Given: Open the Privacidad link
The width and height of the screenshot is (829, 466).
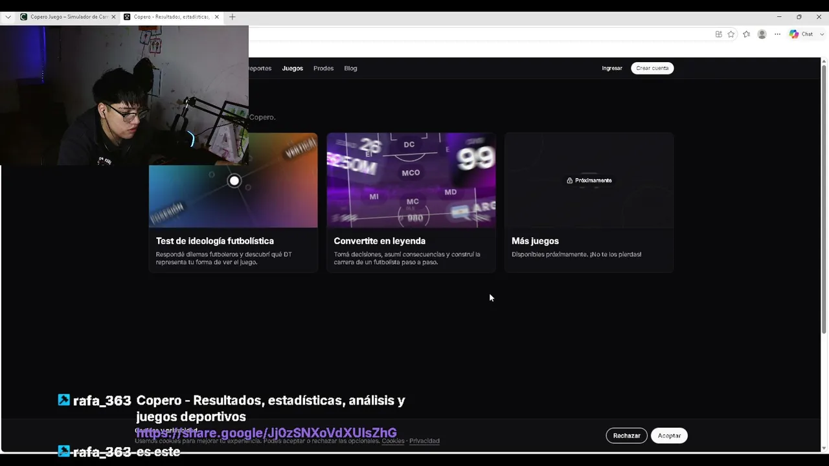Looking at the screenshot, I should 424,441.
